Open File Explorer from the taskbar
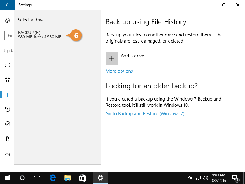This screenshot has height=184, width=245. tap(68, 178)
